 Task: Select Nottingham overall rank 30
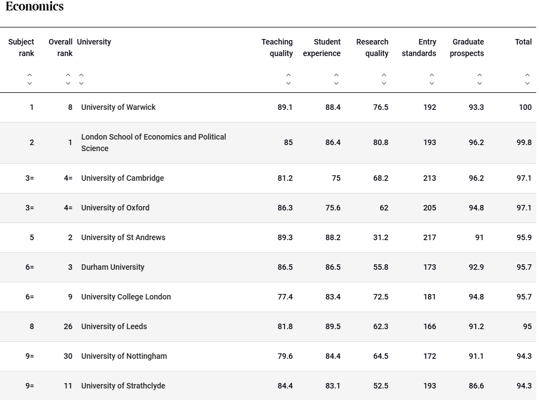(x=68, y=356)
